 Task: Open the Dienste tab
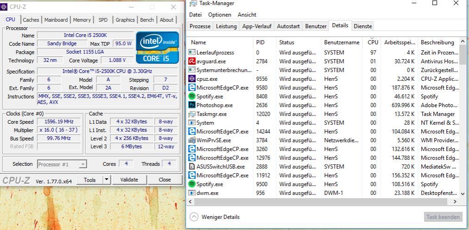[x=363, y=26]
